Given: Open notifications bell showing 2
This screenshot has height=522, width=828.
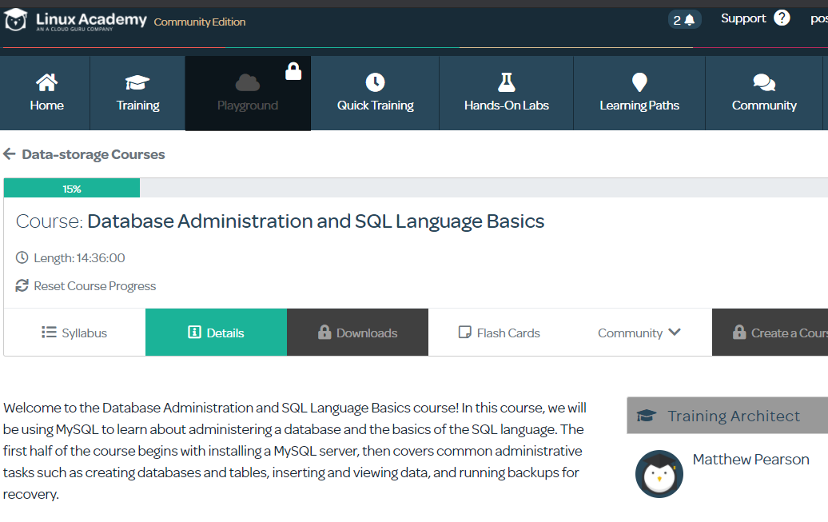Looking at the screenshot, I should pyautogui.click(x=684, y=20).
